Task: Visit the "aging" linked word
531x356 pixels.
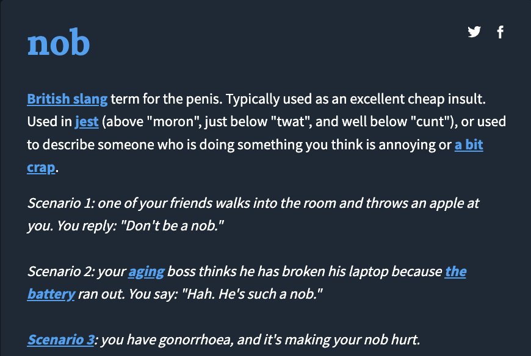Action: point(146,271)
